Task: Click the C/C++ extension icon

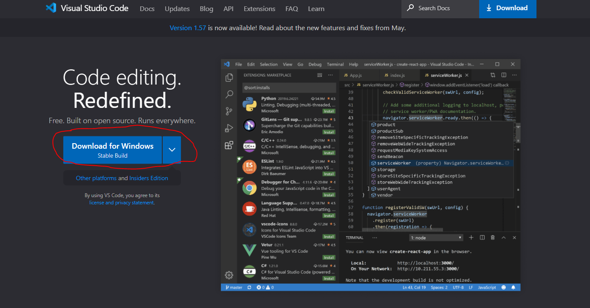Action: tap(250, 146)
